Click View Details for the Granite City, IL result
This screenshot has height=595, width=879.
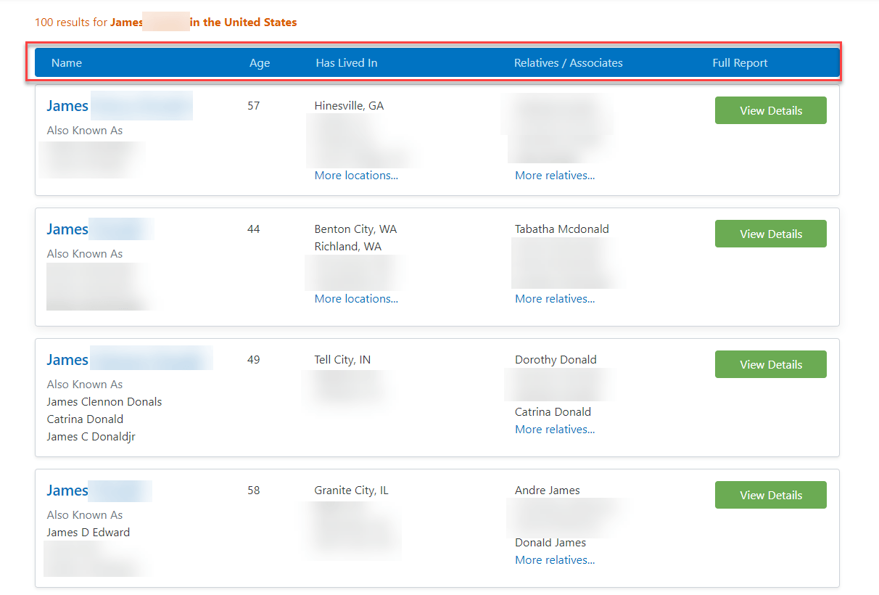pyautogui.click(x=770, y=495)
